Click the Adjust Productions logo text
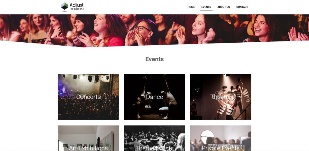Image resolution: width=309 pixels, height=151 pixels. [x=77, y=6]
